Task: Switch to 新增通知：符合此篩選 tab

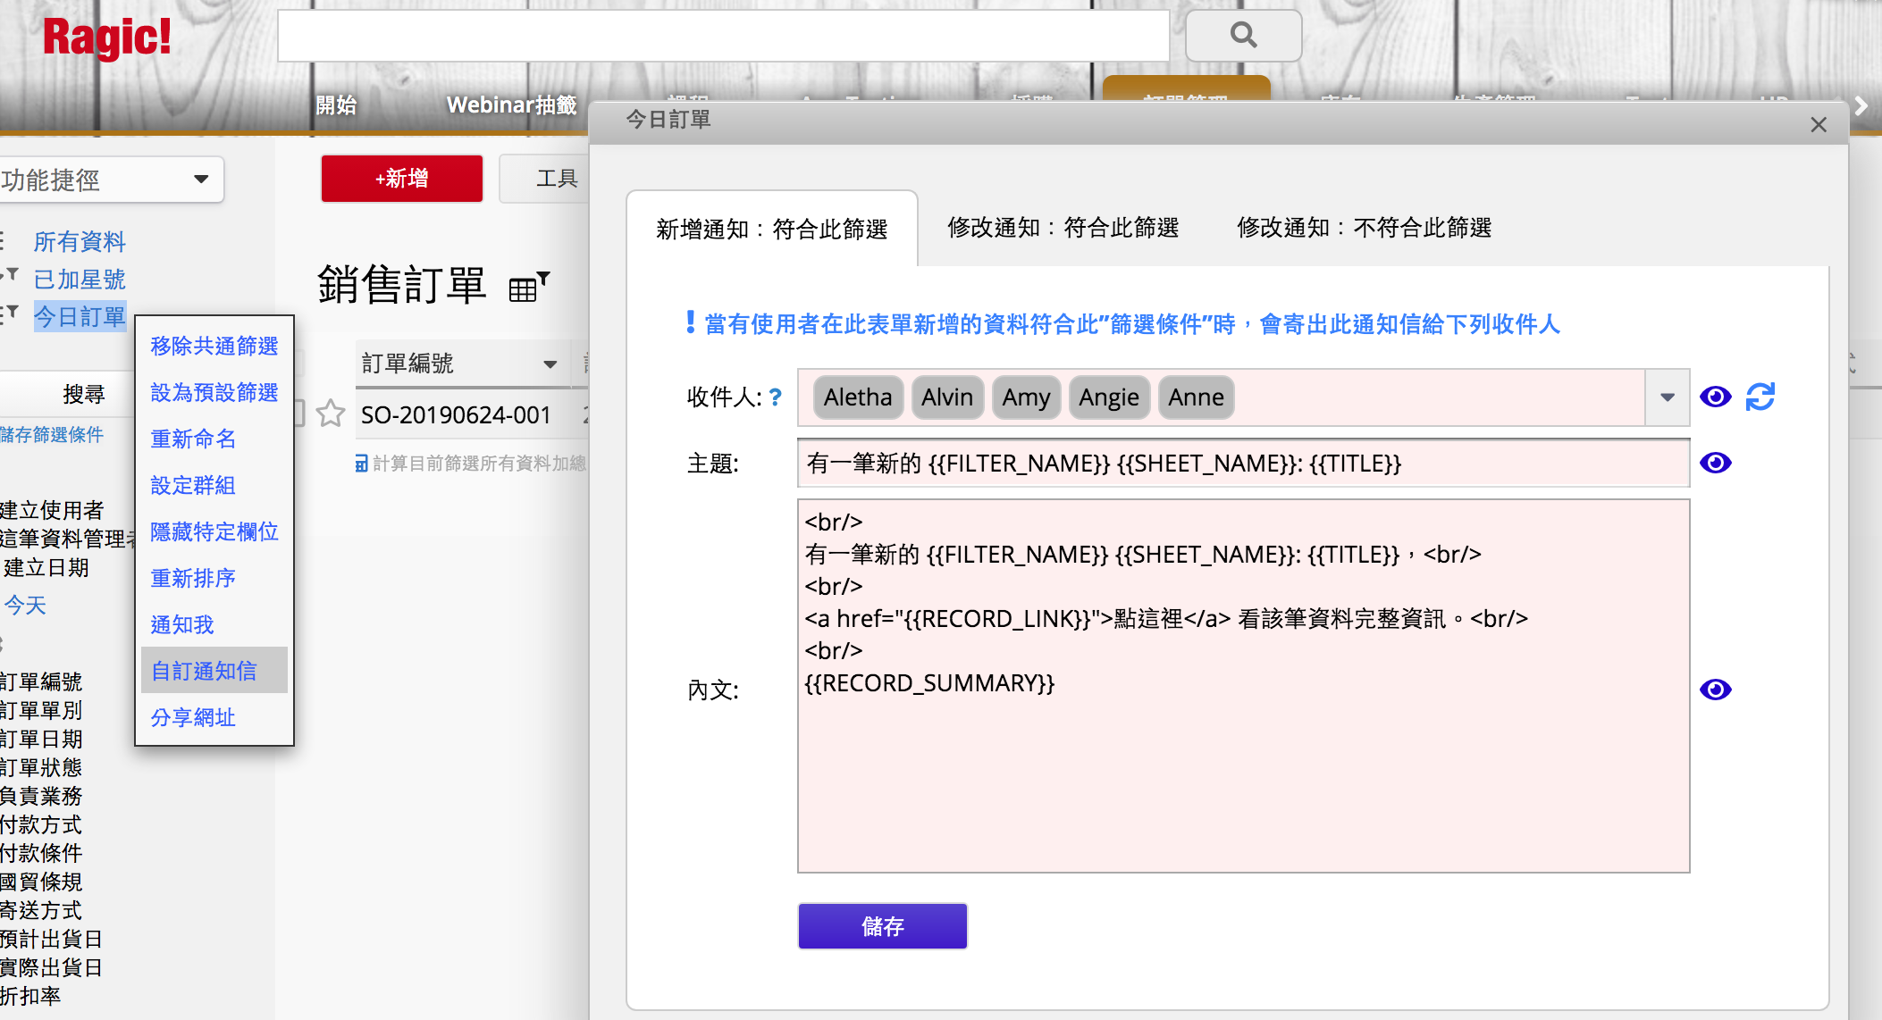Action: [772, 229]
